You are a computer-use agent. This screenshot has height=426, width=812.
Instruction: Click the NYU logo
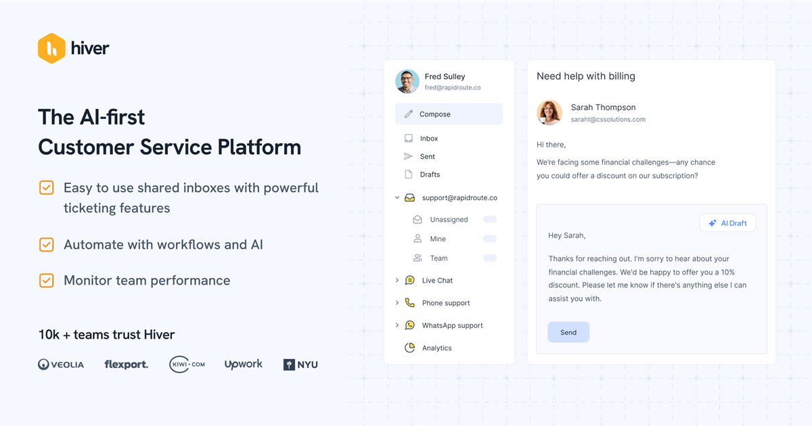(x=300, y=364)
